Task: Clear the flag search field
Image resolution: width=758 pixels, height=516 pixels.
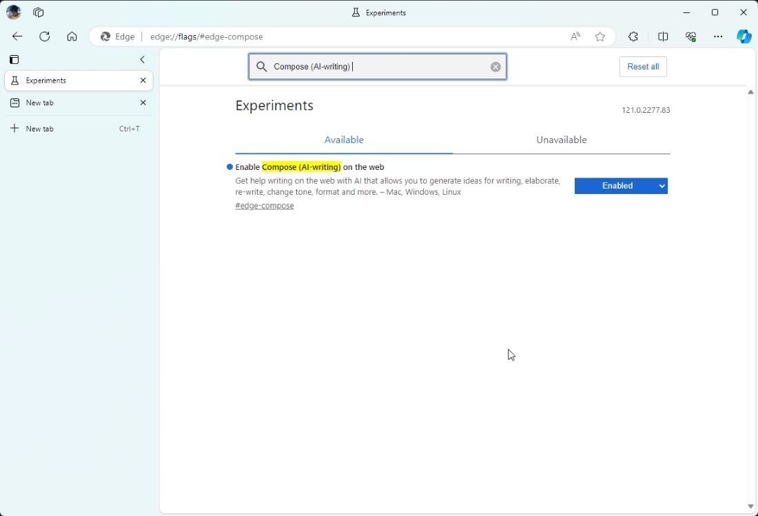Action: [x=495, y=66]
